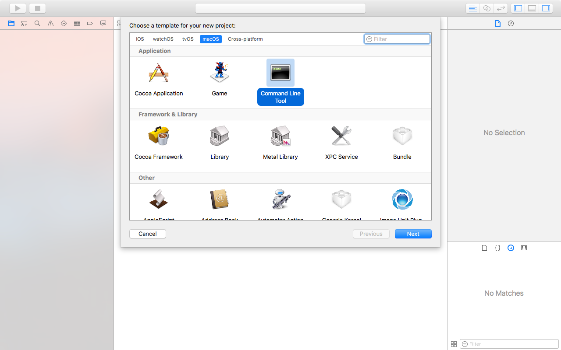Image resolution: width=561 pixels, height=350 pixels.
Task: Select the Cross-platform tab
Action: coord(245,39)
